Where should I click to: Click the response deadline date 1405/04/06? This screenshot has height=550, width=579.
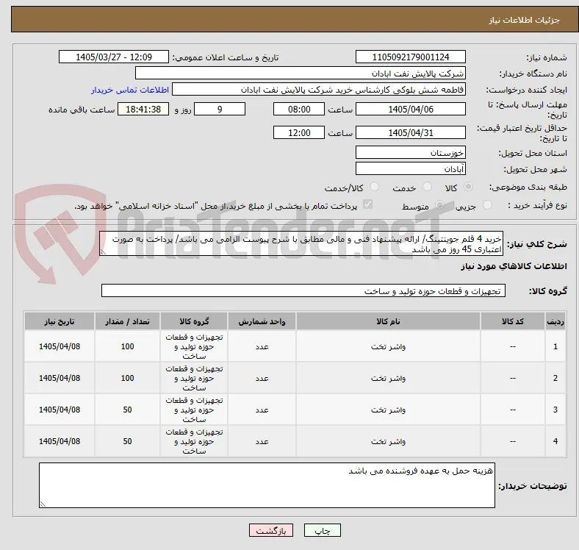click(x=410, y=109)
